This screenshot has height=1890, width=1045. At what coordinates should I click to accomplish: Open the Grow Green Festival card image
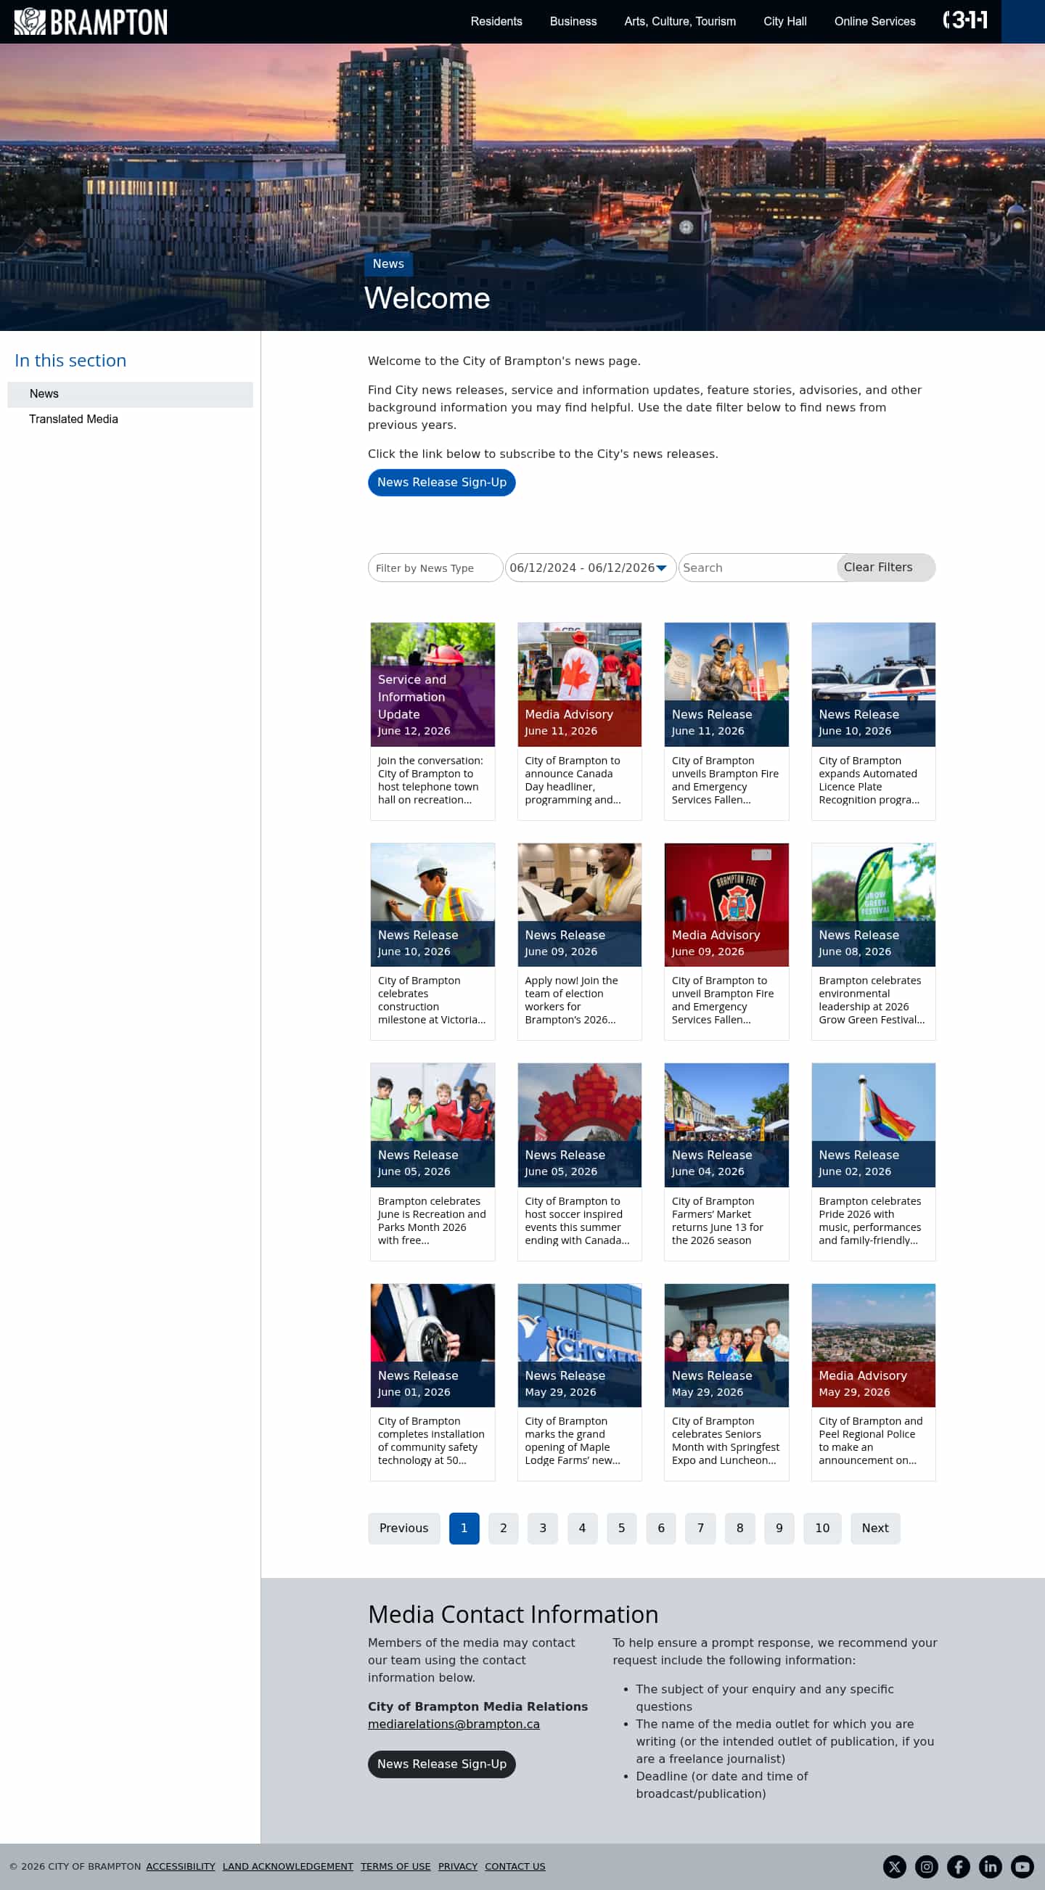click(874, 904)
